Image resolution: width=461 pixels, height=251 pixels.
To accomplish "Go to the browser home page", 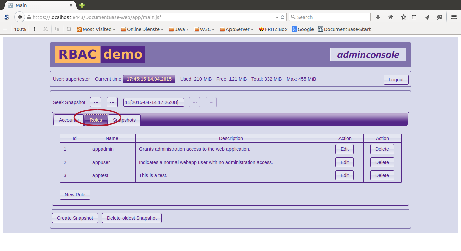I will tap(391, 17).
